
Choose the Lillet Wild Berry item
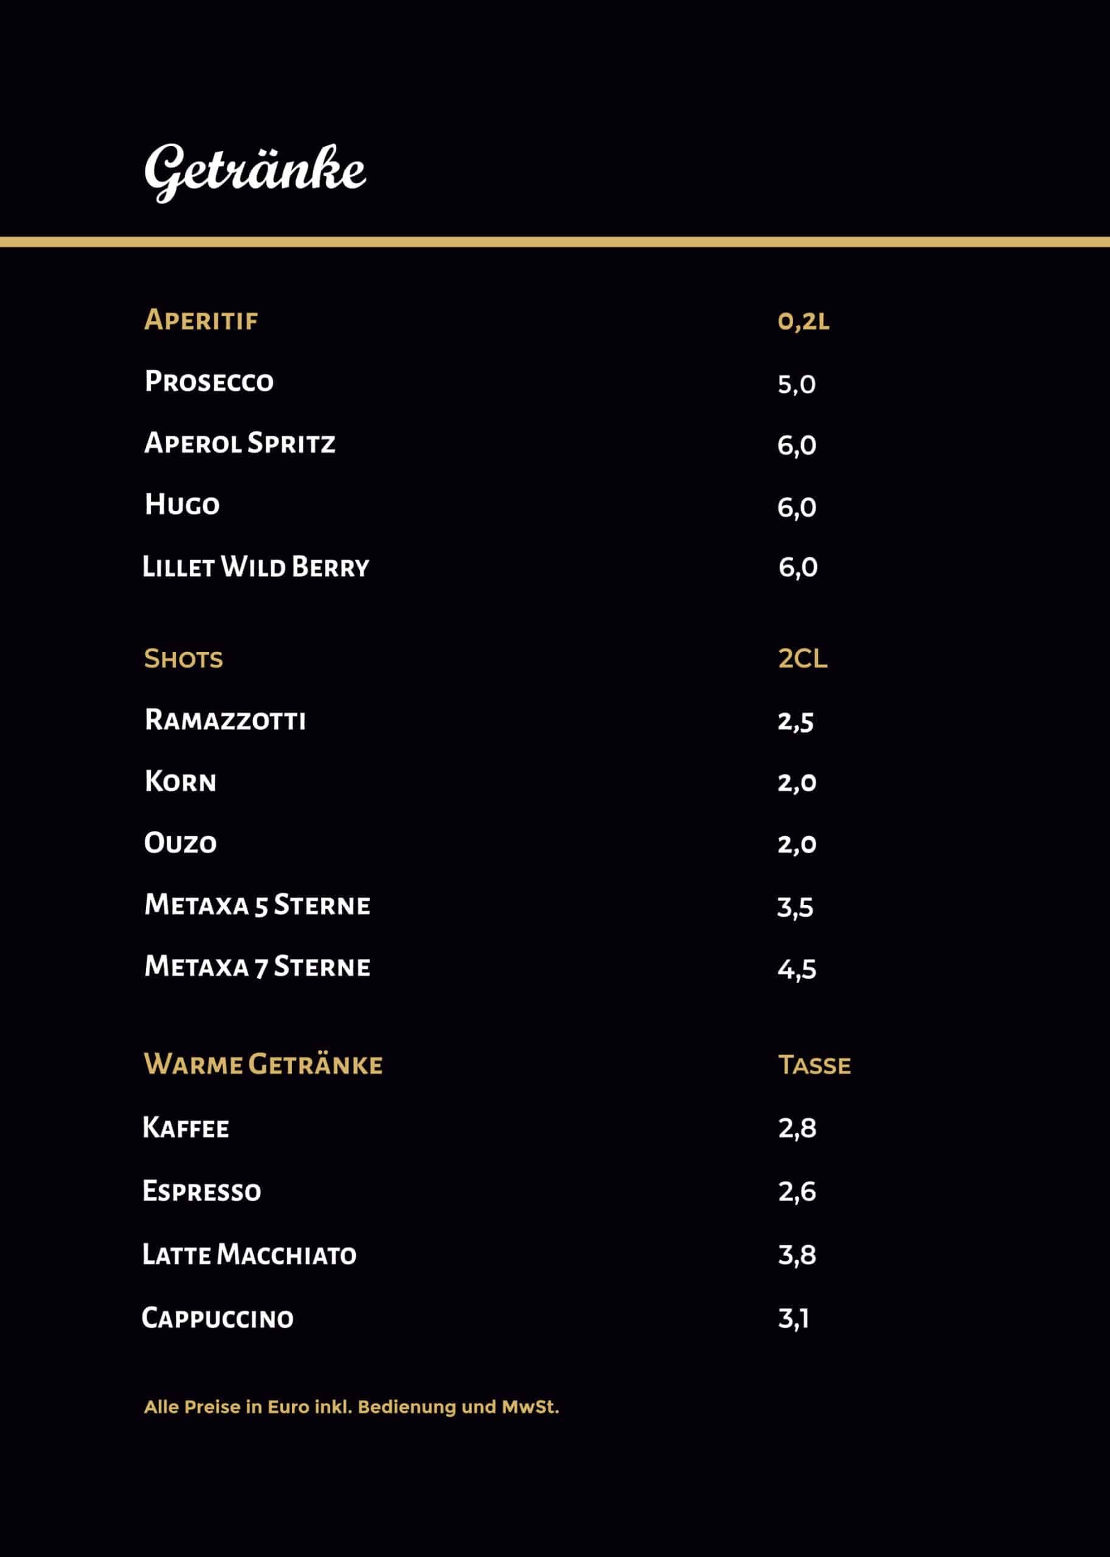tap(255, 567)
